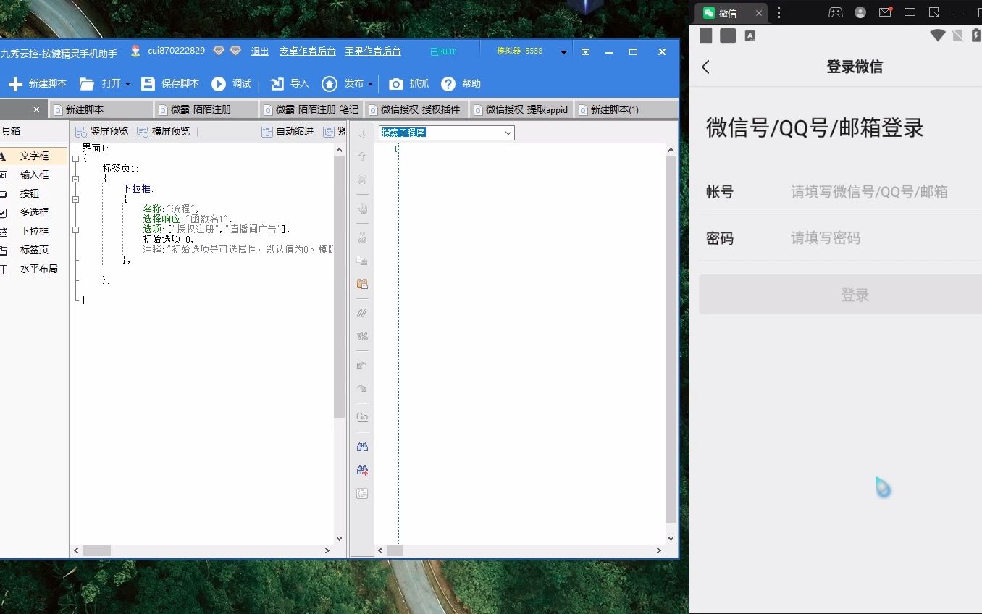Expand the 打开 dropdown arrow
The height and width of the screenshot is (614, 982).
pyautogui.click(x=127, y=84)
